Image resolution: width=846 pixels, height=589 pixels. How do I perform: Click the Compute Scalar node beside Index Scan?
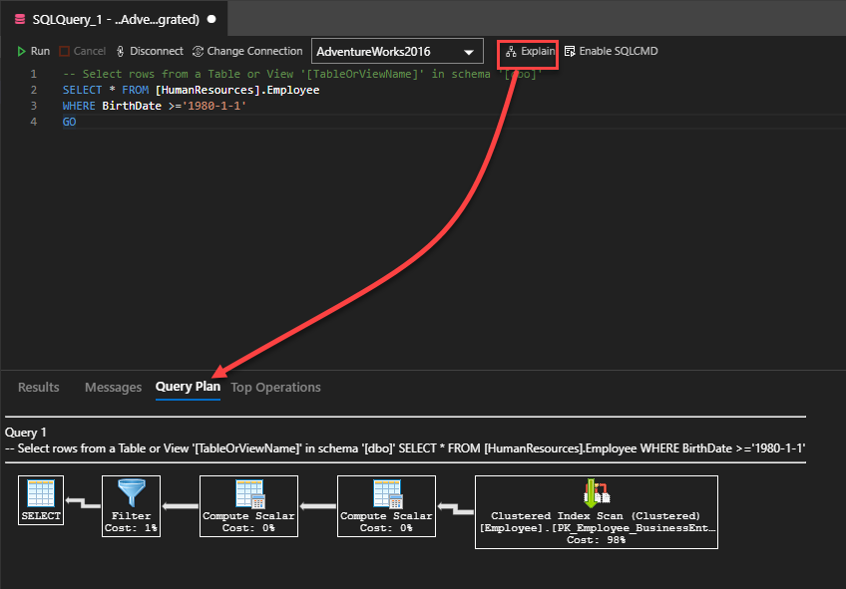386,506
